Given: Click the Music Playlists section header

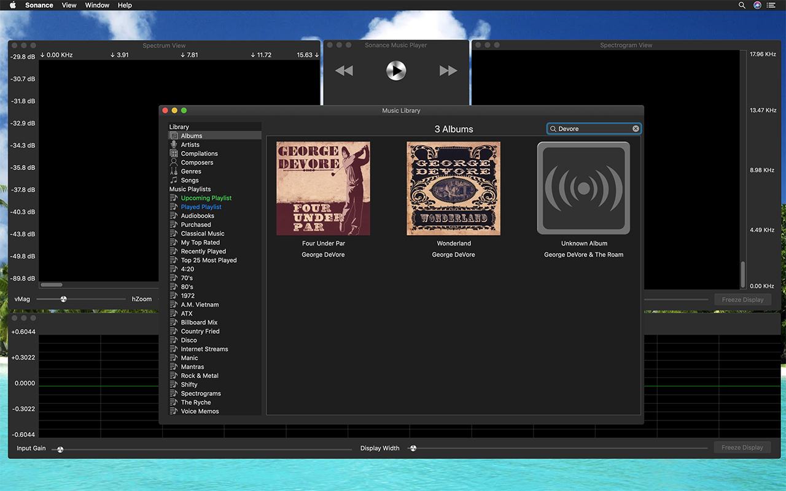Looking at the screenshot, I should point(190,189).
